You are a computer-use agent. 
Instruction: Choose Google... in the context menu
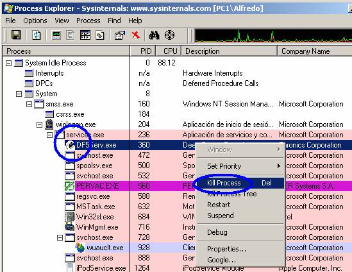[x=240, y=260]
